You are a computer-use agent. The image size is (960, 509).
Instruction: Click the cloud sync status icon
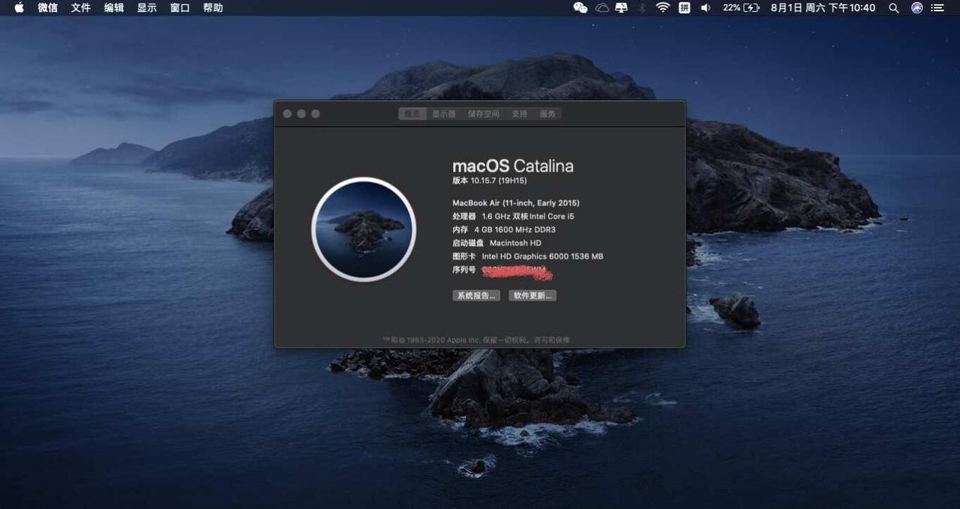602,7
